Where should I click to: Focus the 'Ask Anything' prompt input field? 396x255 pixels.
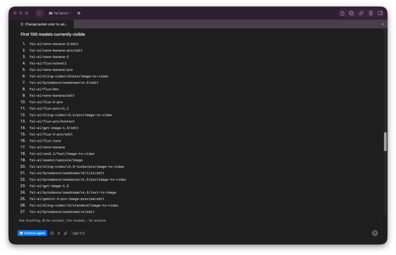click(x=197, y=220)
